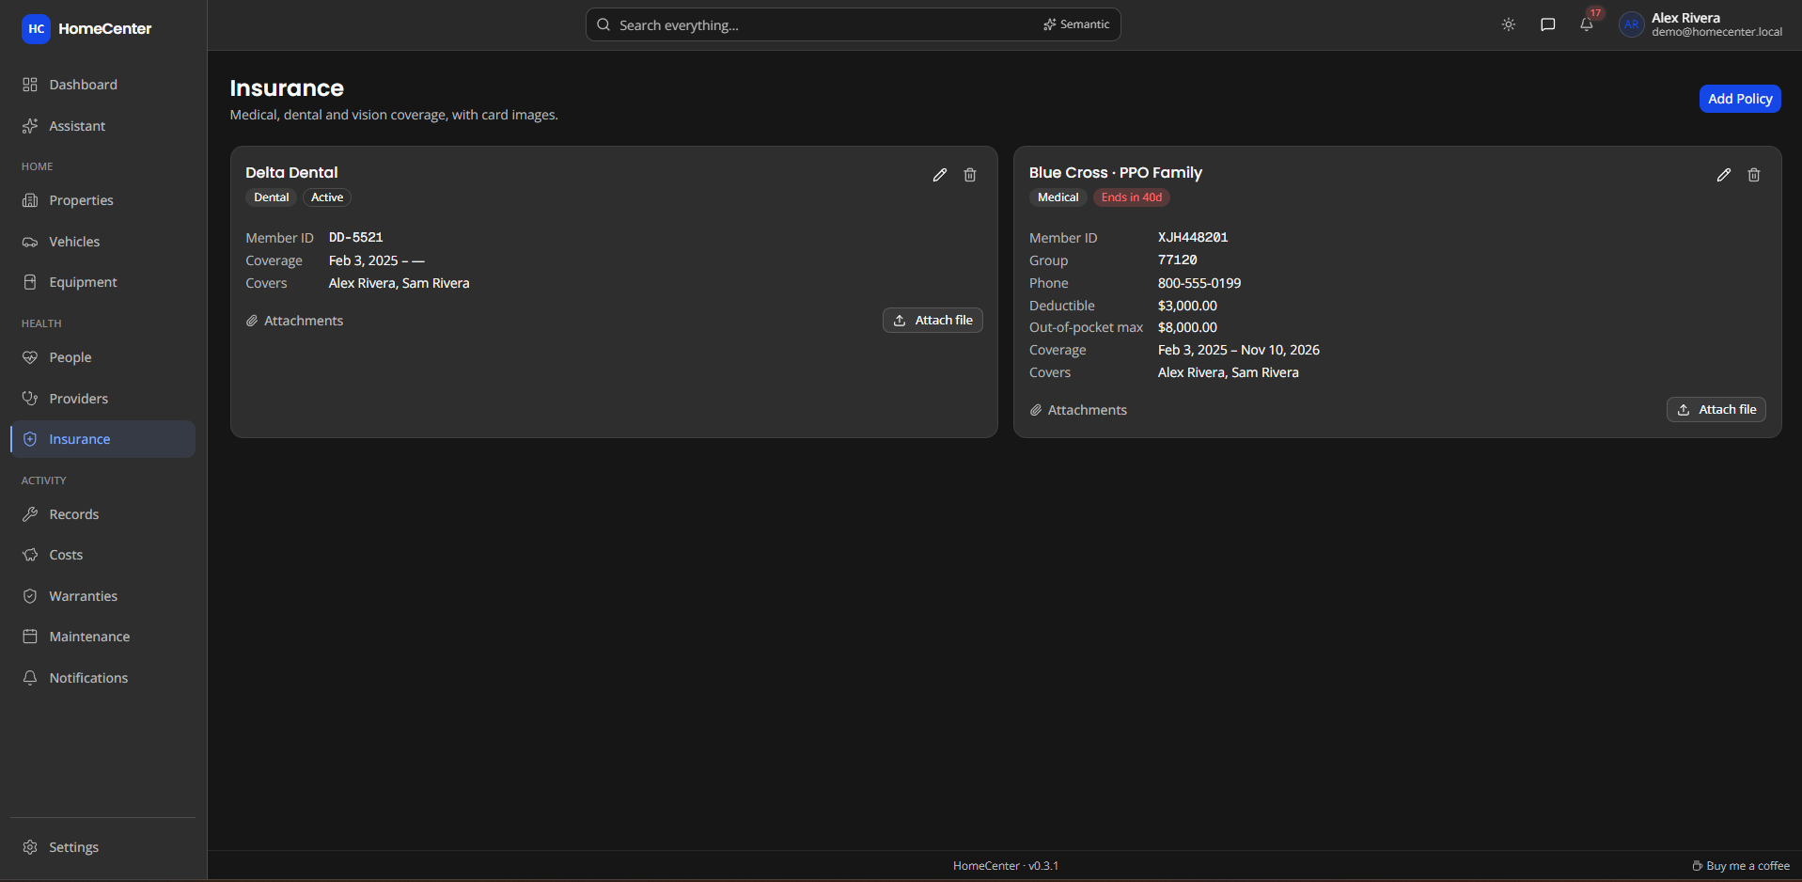Click the Delta Dental card title

point(291,173)
